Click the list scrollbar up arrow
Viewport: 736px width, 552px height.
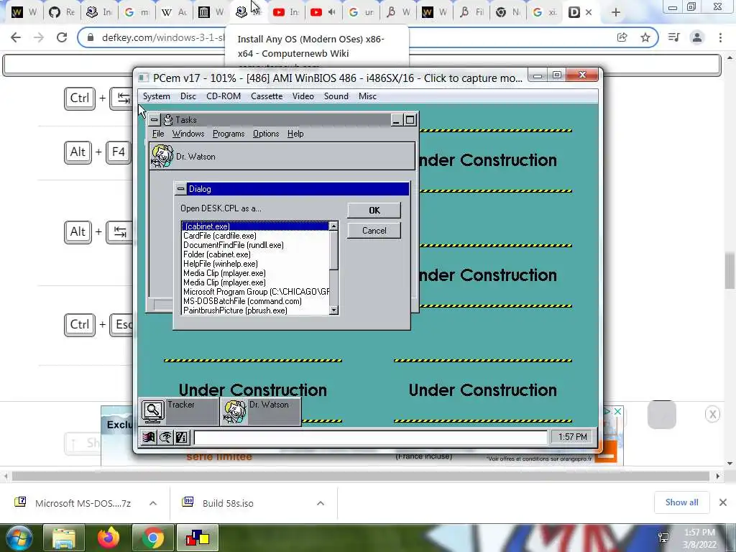(333, 226)
